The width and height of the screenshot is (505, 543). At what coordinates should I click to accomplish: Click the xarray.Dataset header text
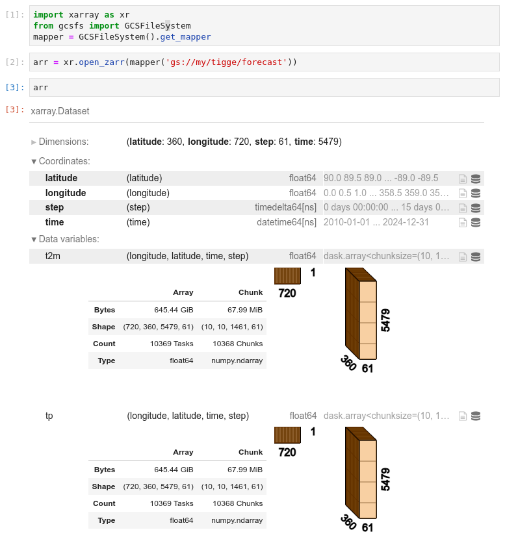(x=60, y=111)
